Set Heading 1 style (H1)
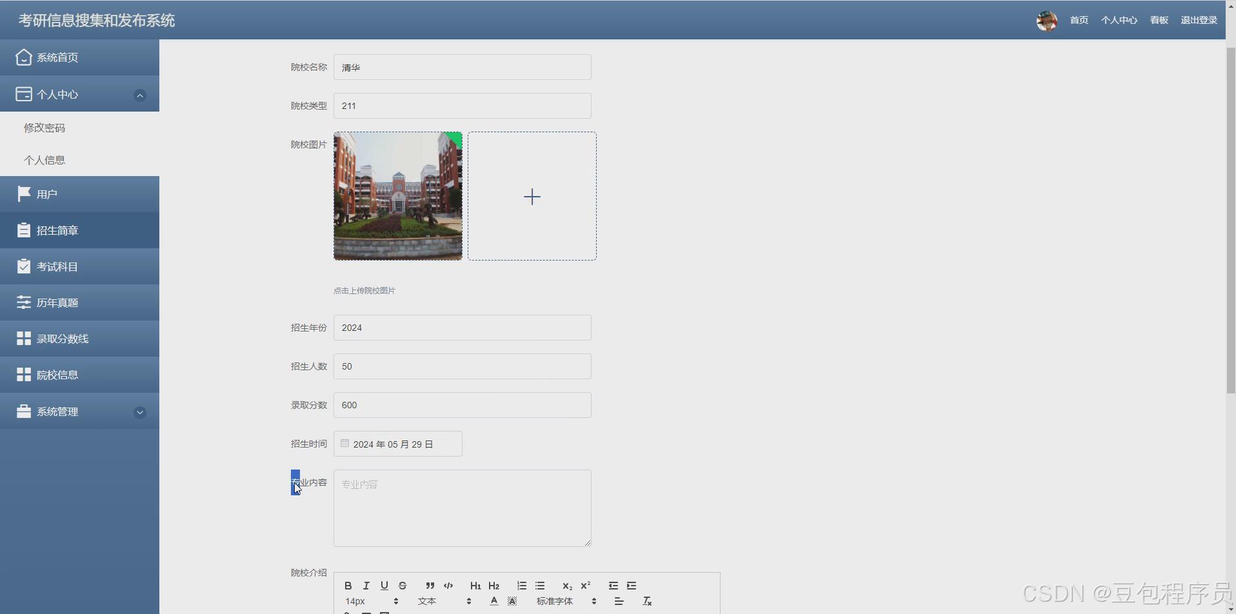Image resolution: width=1236 pixels, height=614 pixels. pyautogui.click(x=475, y=586)
